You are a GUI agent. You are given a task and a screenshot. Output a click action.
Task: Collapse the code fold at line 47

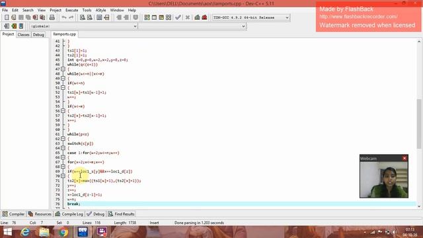(63, 69)
